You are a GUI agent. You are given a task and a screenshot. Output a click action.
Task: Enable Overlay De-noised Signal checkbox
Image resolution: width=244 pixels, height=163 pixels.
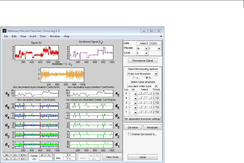(129, 134)
